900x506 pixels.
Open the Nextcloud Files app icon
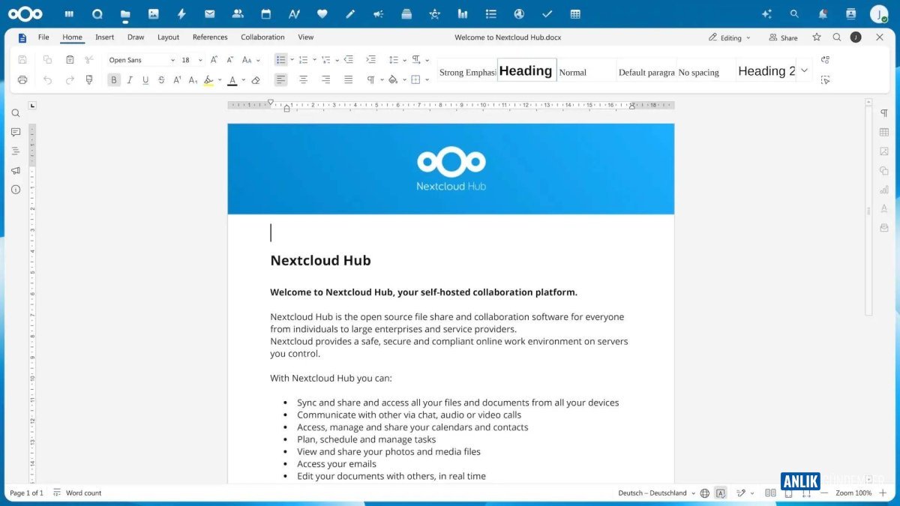pos(125,13)
